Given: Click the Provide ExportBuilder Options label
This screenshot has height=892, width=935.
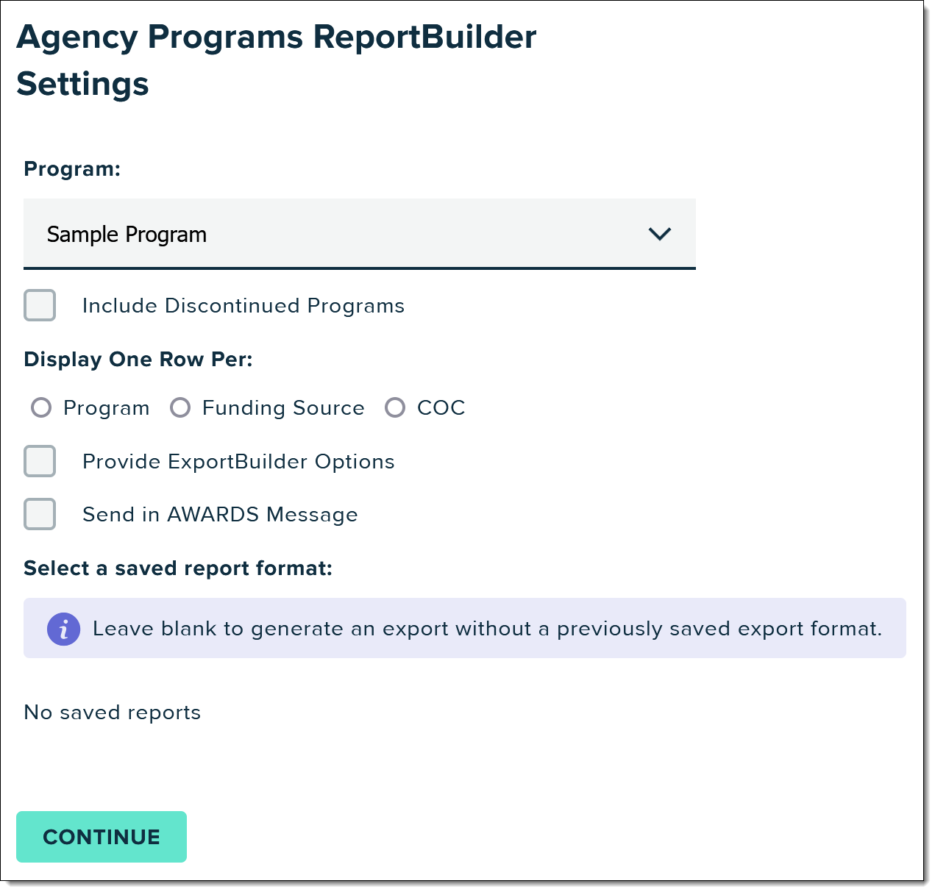Looking at the screenshot, I should click(x=238, y=462).
